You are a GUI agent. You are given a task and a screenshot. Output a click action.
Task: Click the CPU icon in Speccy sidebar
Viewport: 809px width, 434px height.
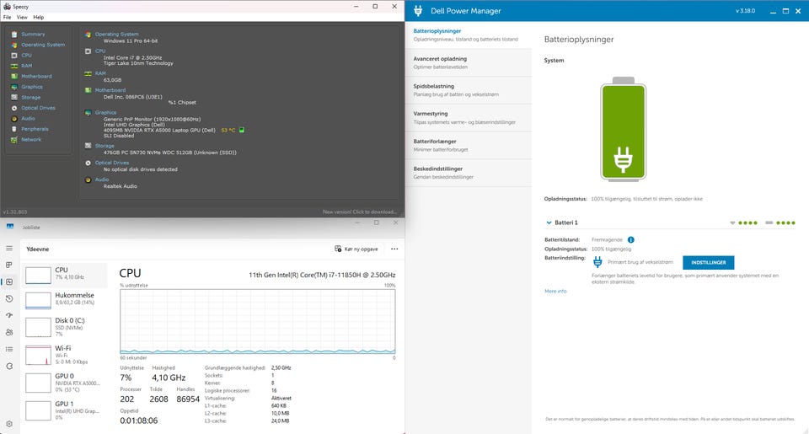click(x=14, y=56)
